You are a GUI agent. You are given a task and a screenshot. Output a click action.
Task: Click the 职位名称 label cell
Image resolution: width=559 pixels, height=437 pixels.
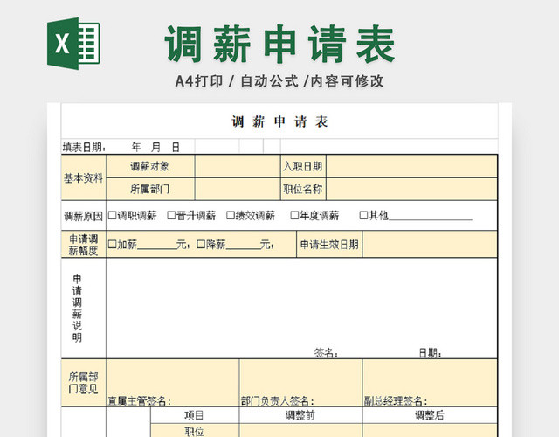point(303,189)
